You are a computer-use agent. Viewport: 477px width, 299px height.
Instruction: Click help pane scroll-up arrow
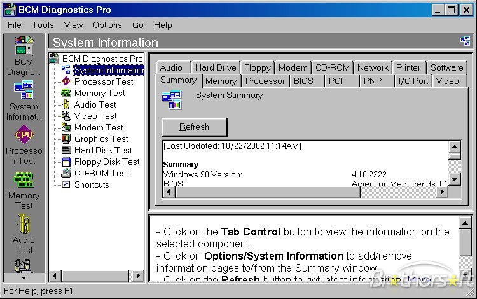[466, 223]
